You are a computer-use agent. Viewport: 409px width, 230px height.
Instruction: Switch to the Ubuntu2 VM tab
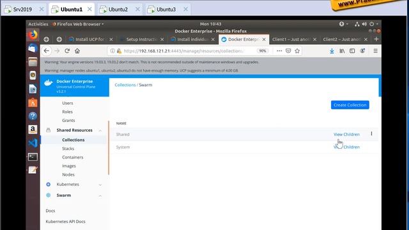click(x=118, y=10)
